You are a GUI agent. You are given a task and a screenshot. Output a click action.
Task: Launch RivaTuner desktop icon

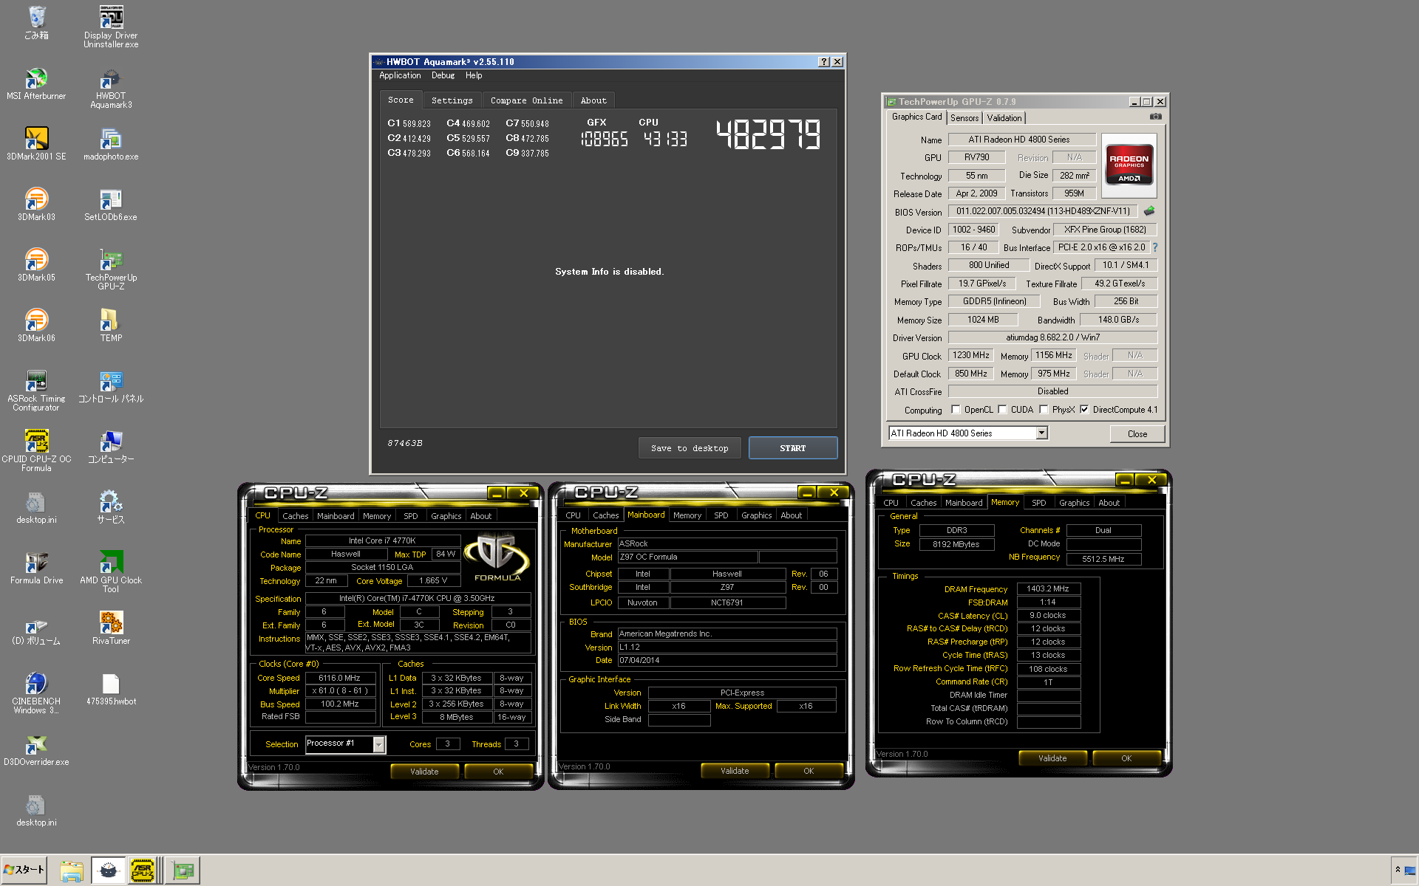coord(111,628)
